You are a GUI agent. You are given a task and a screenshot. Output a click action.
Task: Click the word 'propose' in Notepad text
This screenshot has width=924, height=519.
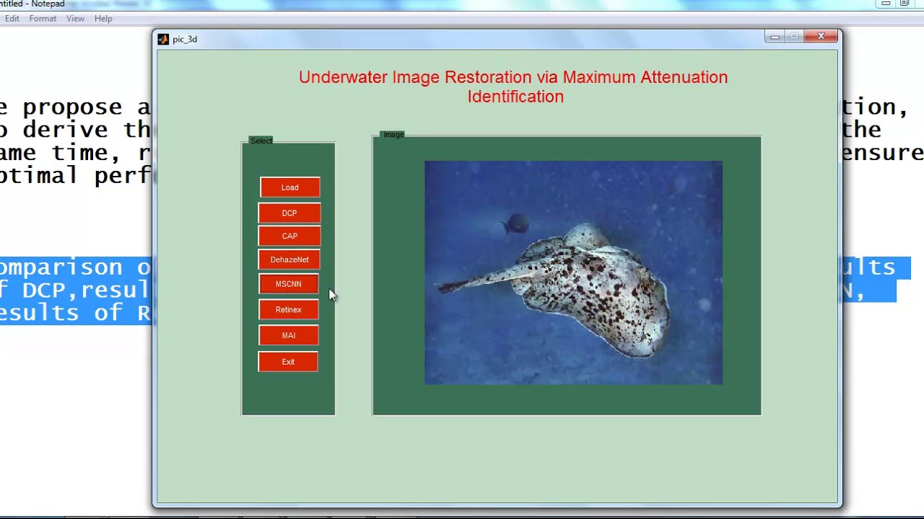(x=72, y=108)
